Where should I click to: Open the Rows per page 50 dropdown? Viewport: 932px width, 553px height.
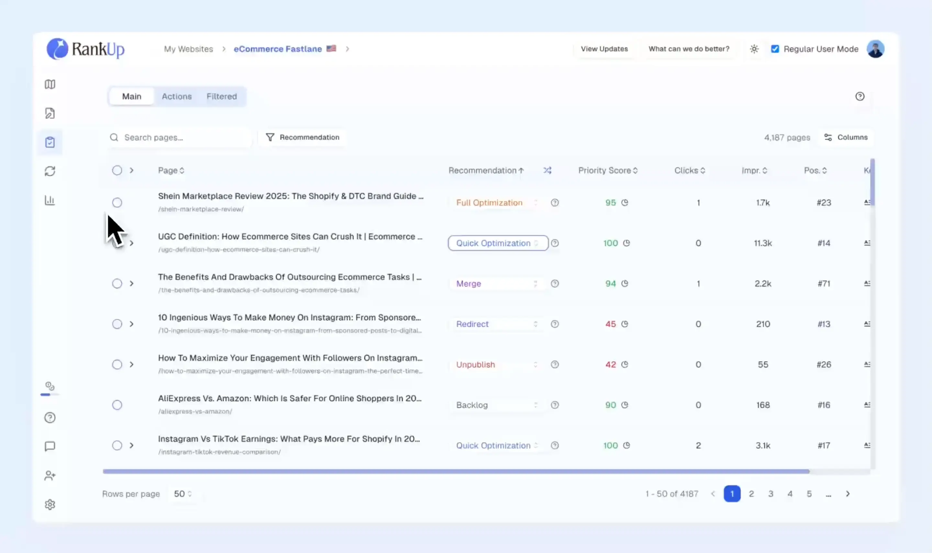click(183, 494)
